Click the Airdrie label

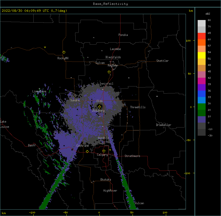(x=104, y=138)
